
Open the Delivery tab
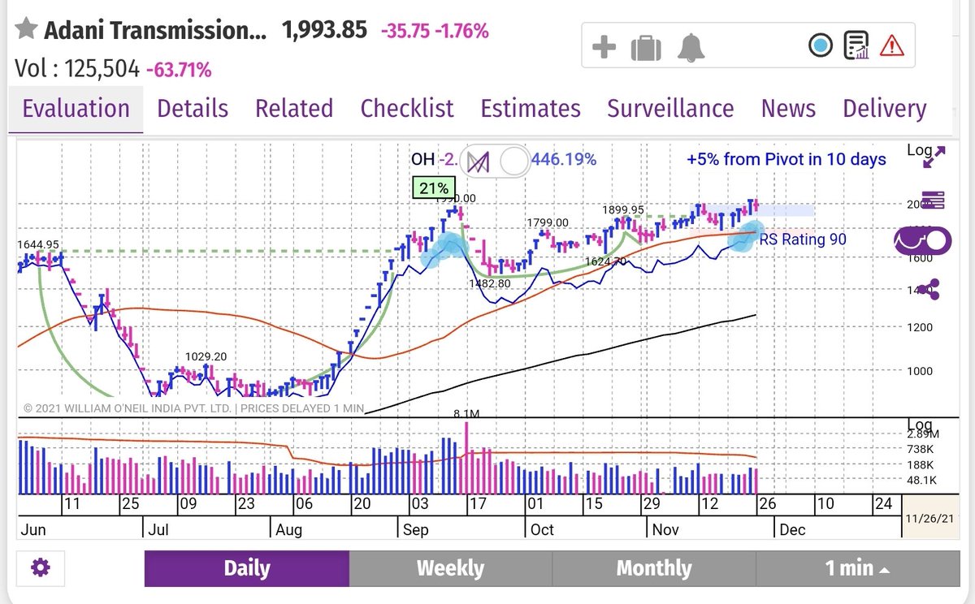click(x=884, y=109)
